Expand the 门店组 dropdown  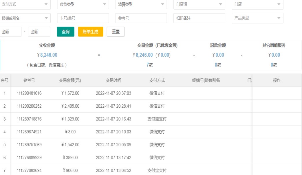[199, 4]
